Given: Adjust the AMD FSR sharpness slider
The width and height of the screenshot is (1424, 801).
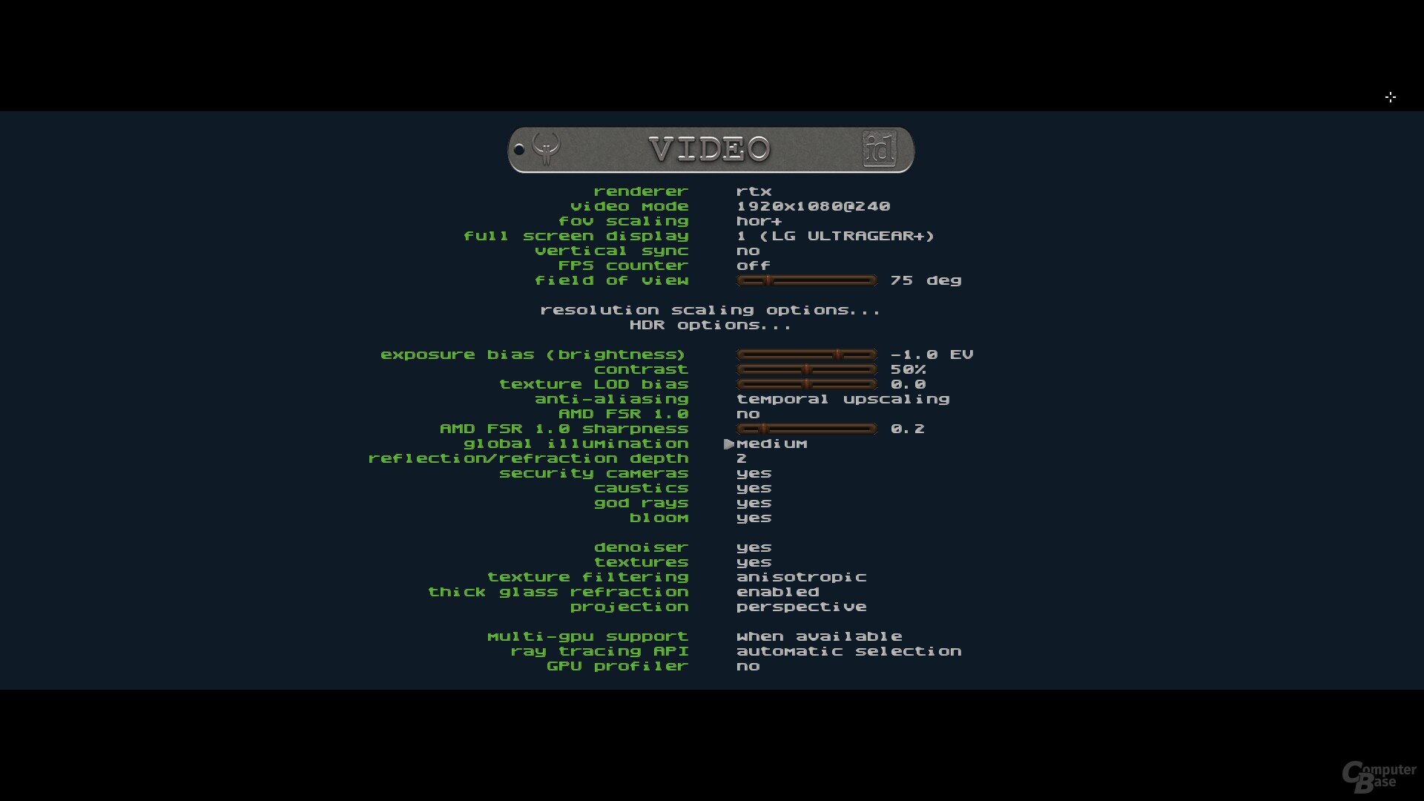Looking at the screenshot, I should point(806,429).
